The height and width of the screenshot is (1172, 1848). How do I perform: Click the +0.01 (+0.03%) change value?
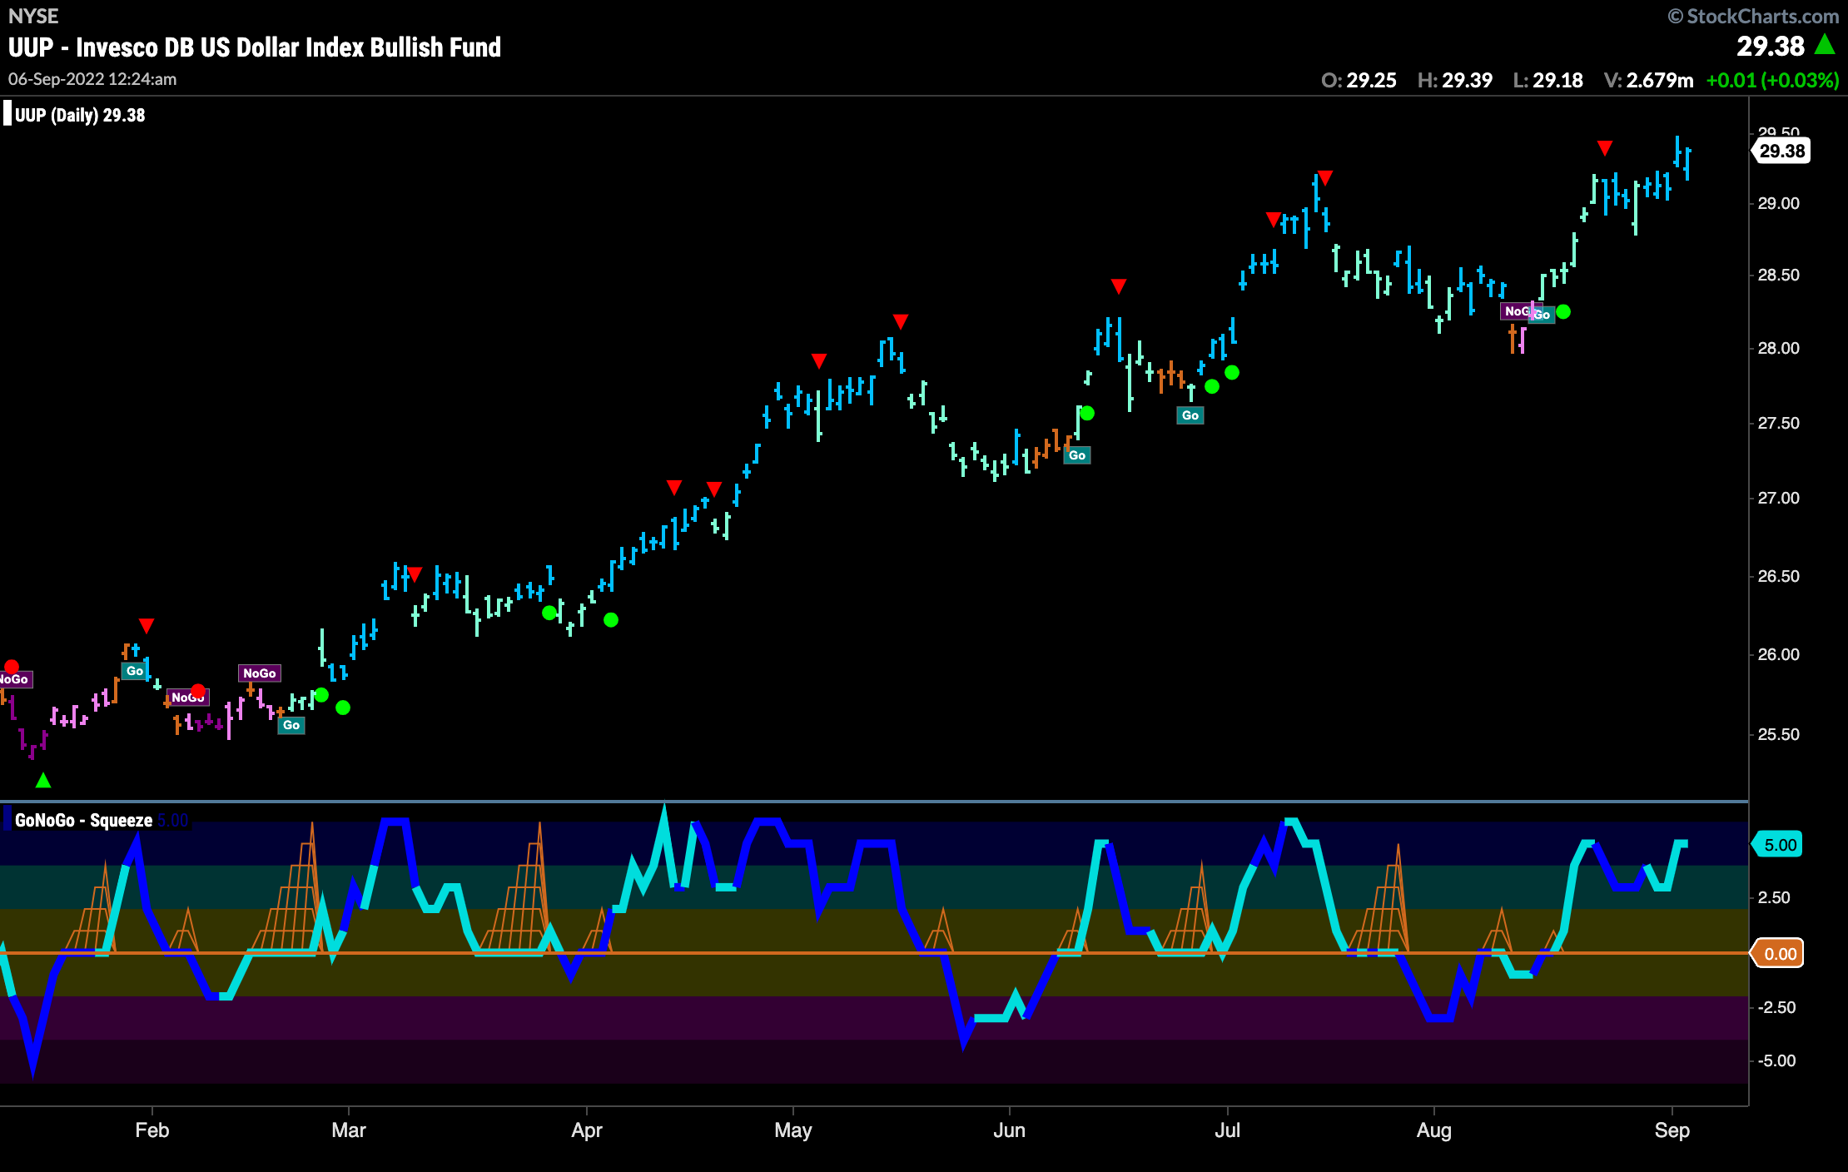[x=1772, y=80]
